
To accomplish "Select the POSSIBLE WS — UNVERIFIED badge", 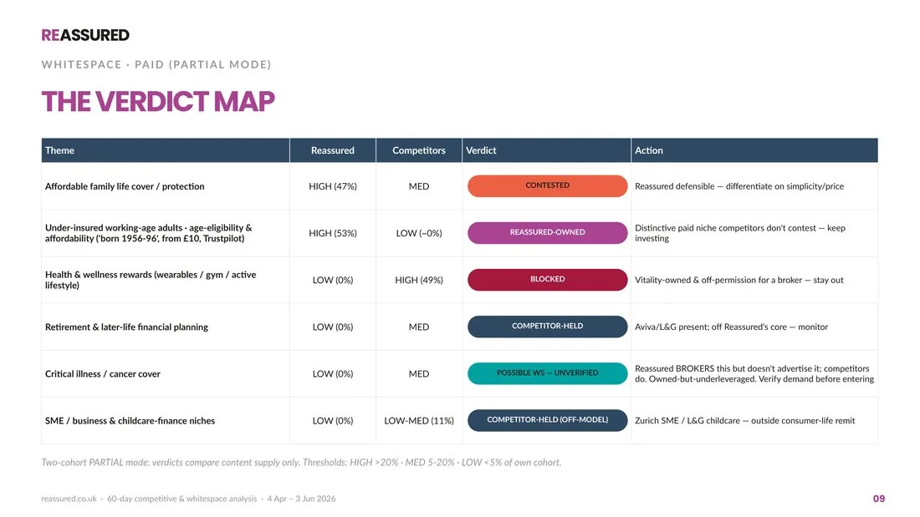I will [x=548, y=373].
